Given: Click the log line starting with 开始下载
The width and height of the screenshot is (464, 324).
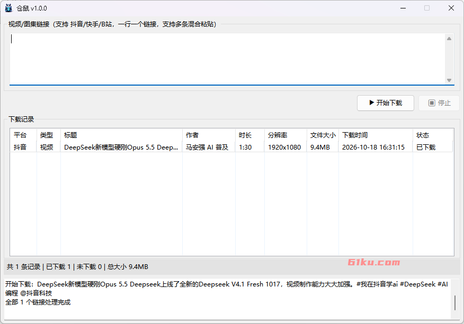Looking at the screenshot, I should coord(227,289).
